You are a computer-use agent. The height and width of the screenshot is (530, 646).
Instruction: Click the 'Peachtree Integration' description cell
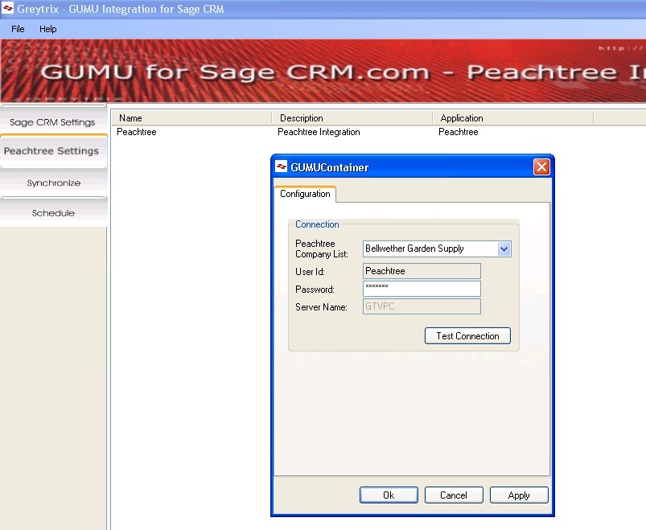[x=319, y=132]
